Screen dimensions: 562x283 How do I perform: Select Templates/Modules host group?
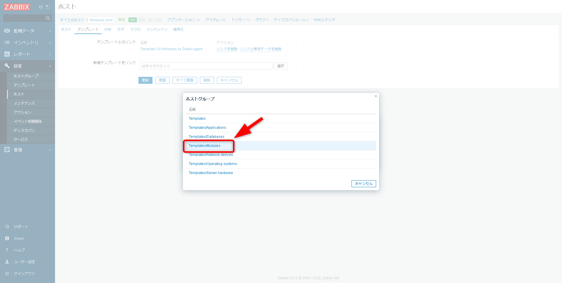pyautogui.click(x=205, y=146)
